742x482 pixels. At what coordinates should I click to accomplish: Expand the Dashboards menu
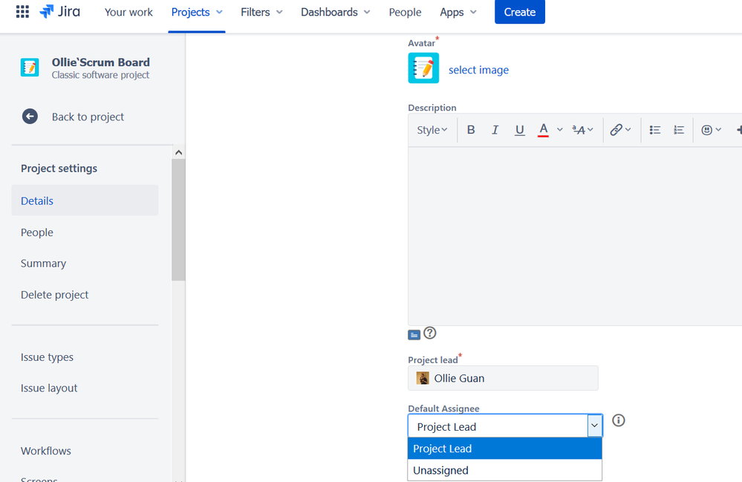coord(336,13)
